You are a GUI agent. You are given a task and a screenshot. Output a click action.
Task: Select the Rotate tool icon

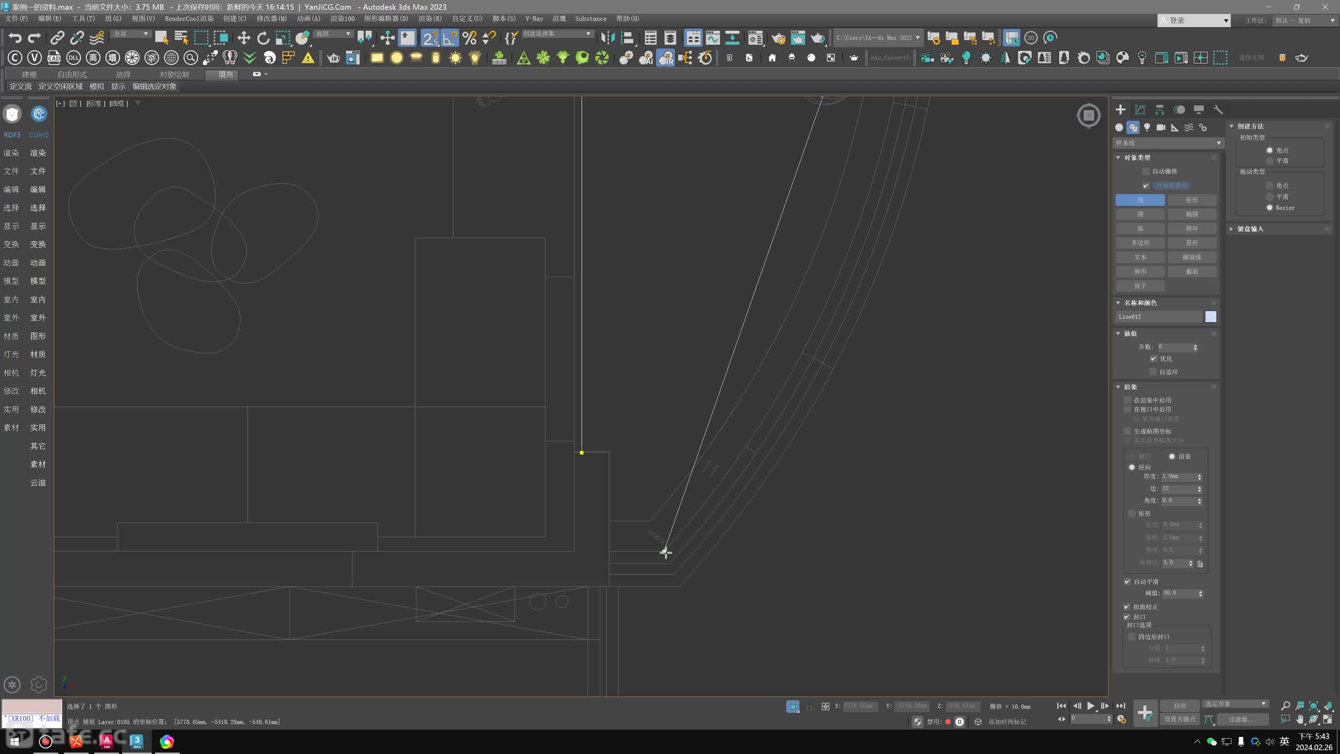tap(263, 38)
